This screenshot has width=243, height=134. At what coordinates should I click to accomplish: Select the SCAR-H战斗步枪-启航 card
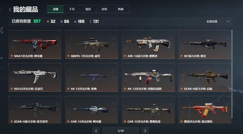click(x=205, y=77)
